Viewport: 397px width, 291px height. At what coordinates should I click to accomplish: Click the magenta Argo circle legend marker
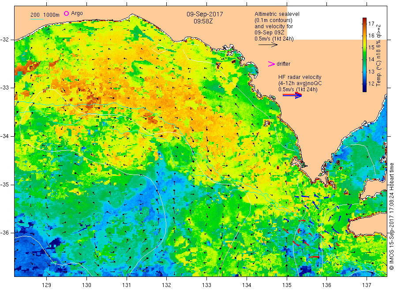point(66,13)
